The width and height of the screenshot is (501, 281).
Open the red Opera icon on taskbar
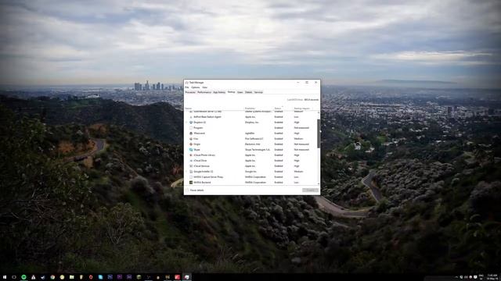tap(91, 277)
